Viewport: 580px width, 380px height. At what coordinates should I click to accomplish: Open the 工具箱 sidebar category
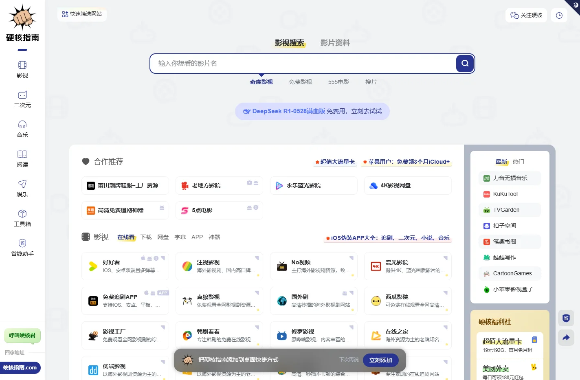22,218
